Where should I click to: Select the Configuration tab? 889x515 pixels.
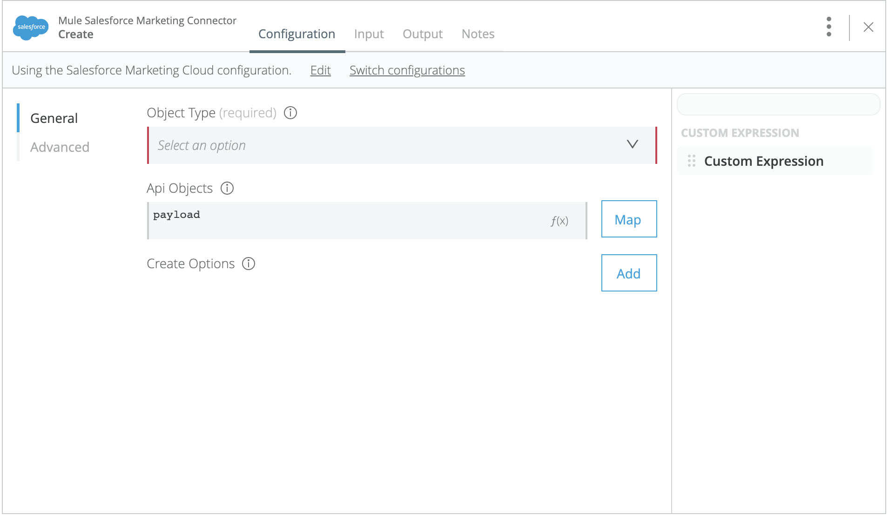click(296, 34)
